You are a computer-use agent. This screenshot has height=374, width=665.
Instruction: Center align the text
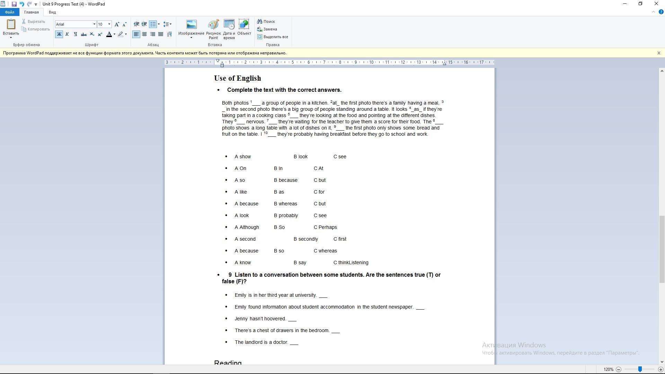[144, 34]
